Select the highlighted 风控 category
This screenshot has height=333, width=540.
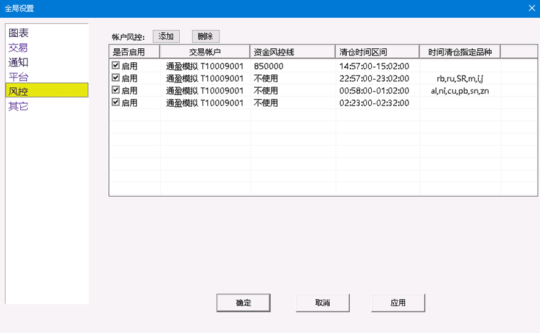[x=47, y=90]
